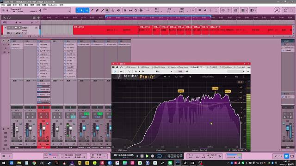The height and width of the screenshot is (166, 296).
Task: Select the line draw tool
Action: [102, 10]
